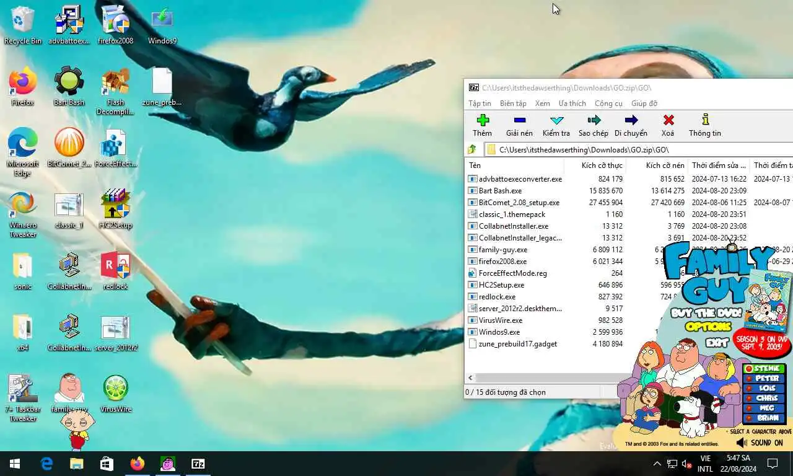Click the Kiểm tra test icon
The image size is (793, 476).
[556, 120]
